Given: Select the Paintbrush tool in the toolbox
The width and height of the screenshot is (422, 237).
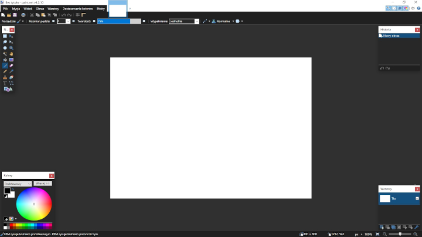Looking at the screenshot, I should click(5, 66).
